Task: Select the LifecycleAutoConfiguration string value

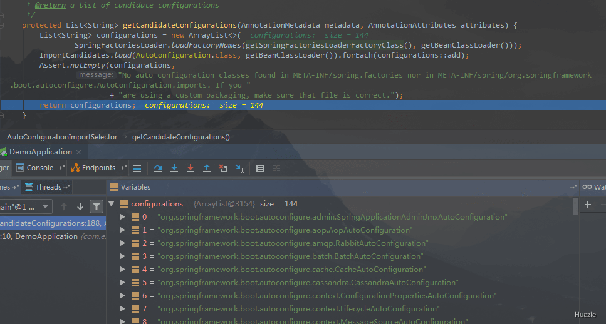Action: (x=298, y=308)
